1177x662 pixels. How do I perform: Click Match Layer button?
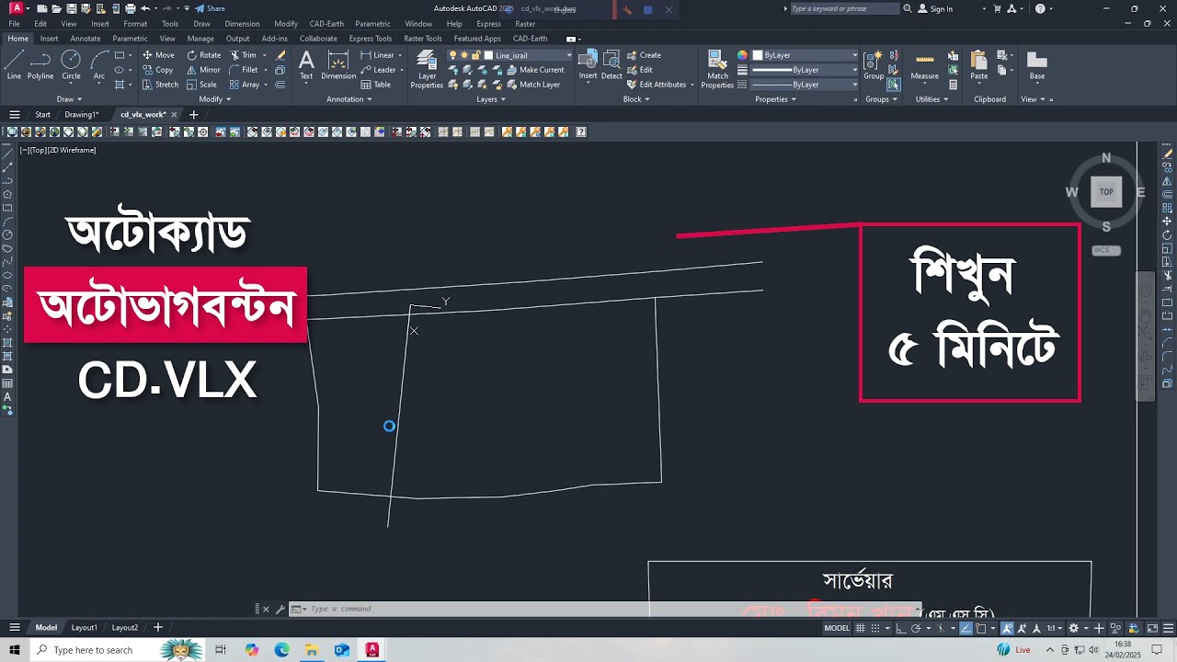(532, 85)
